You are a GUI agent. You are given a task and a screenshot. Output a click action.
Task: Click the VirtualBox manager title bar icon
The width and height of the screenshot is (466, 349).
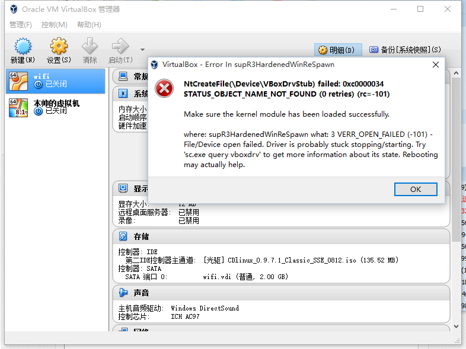[x=14, y=9]
